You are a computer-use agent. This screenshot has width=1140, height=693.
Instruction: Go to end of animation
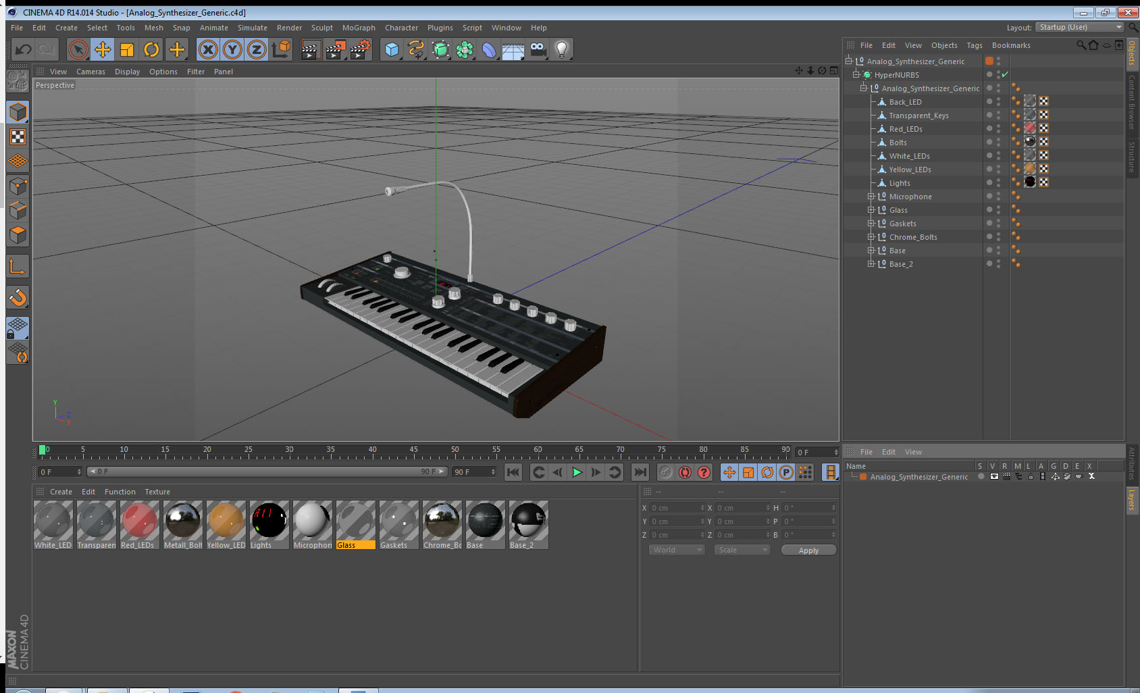click(x=640, y=472)
